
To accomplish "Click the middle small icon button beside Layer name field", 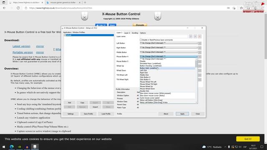I will point(195,36).
